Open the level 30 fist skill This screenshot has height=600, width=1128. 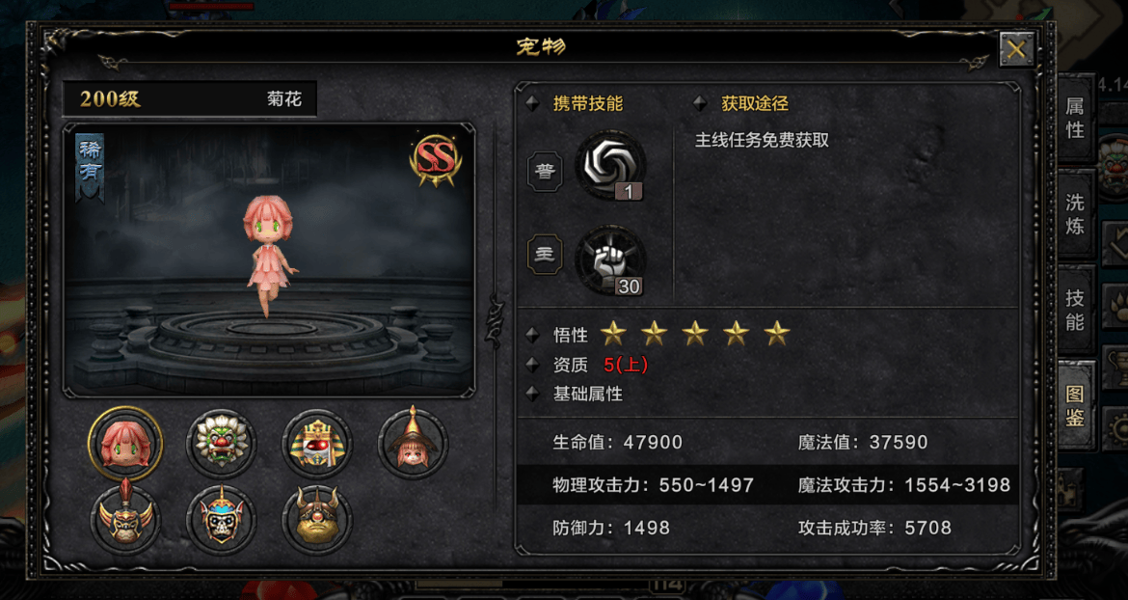point(611,259)
